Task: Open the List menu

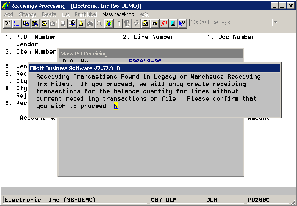Action: coord(66,14)
